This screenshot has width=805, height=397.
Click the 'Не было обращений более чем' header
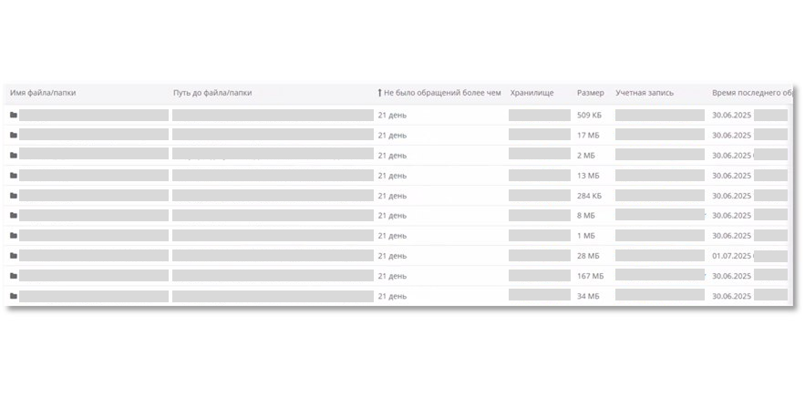(443, 93)
